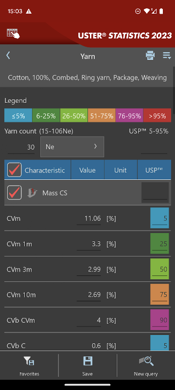Viewport: 175px width, 390px height.
Task: Tap the warning triangle in status bar
Action: (x=29, y=11)
